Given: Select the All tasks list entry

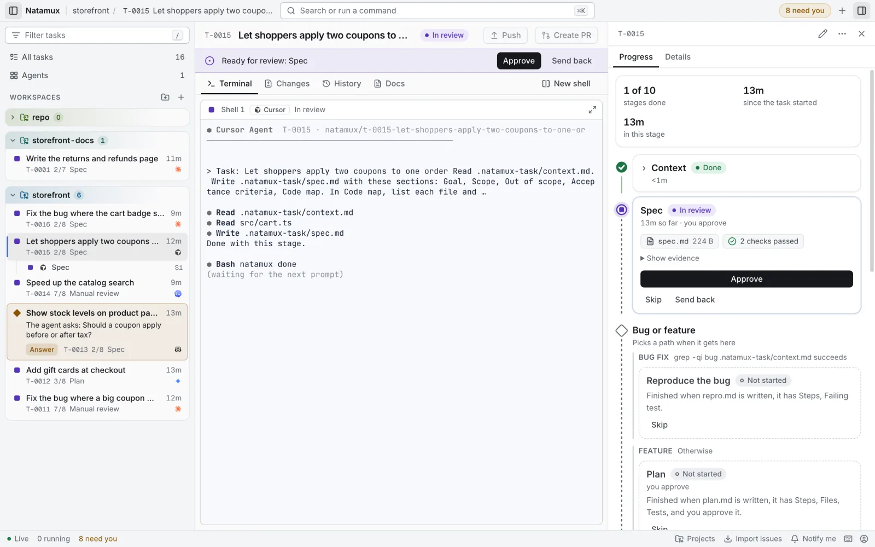Looking at the screenshot, I should [x=97, y=57].
